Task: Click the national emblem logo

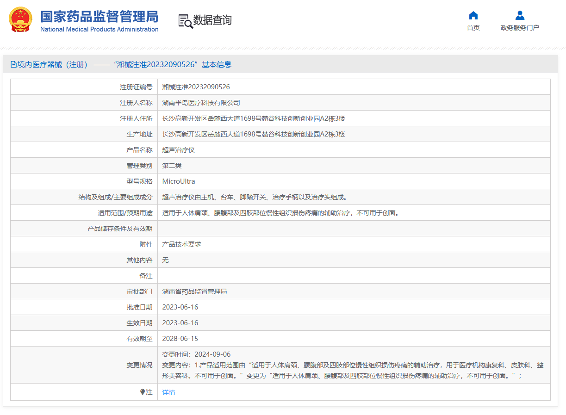Action: point(20,20)
